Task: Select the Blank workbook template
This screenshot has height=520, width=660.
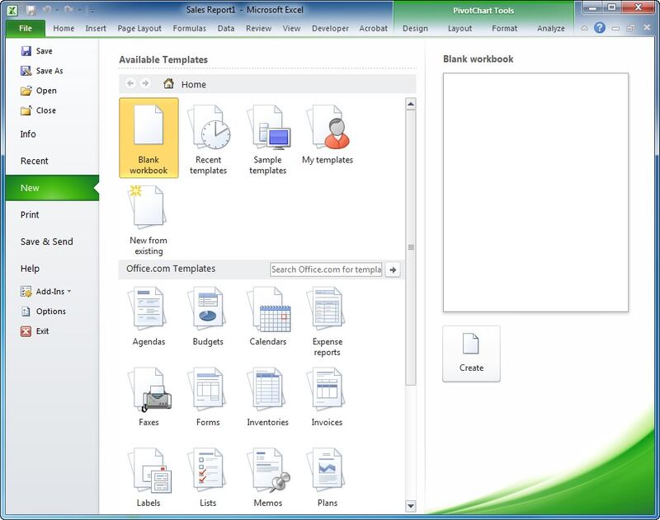Action: click(148, 138)
